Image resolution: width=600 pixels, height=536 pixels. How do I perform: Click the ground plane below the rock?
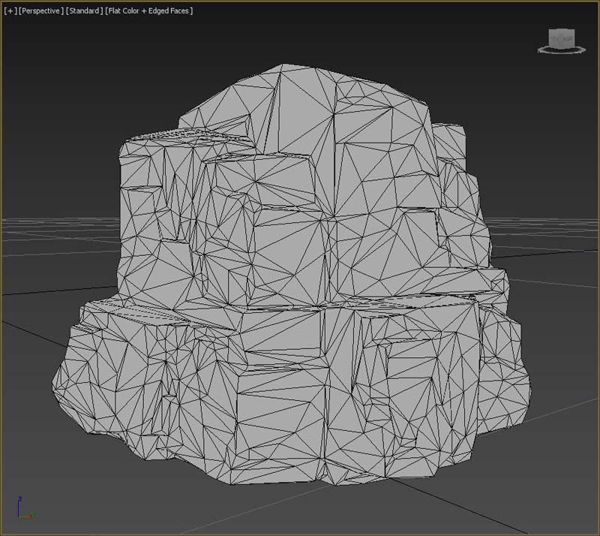click(x=300, y=510)
